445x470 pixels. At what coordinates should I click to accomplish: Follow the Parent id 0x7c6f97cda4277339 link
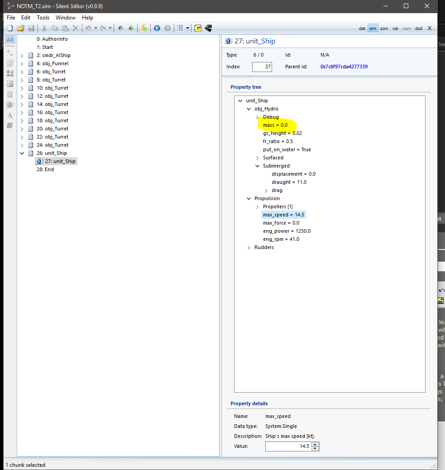pos(344,67)
